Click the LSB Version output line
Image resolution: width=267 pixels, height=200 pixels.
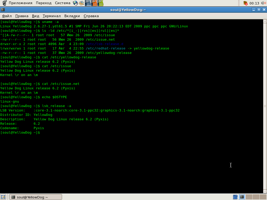90,110
